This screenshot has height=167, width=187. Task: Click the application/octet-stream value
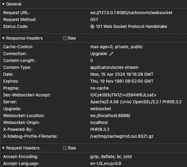click(x=114, y=68)
